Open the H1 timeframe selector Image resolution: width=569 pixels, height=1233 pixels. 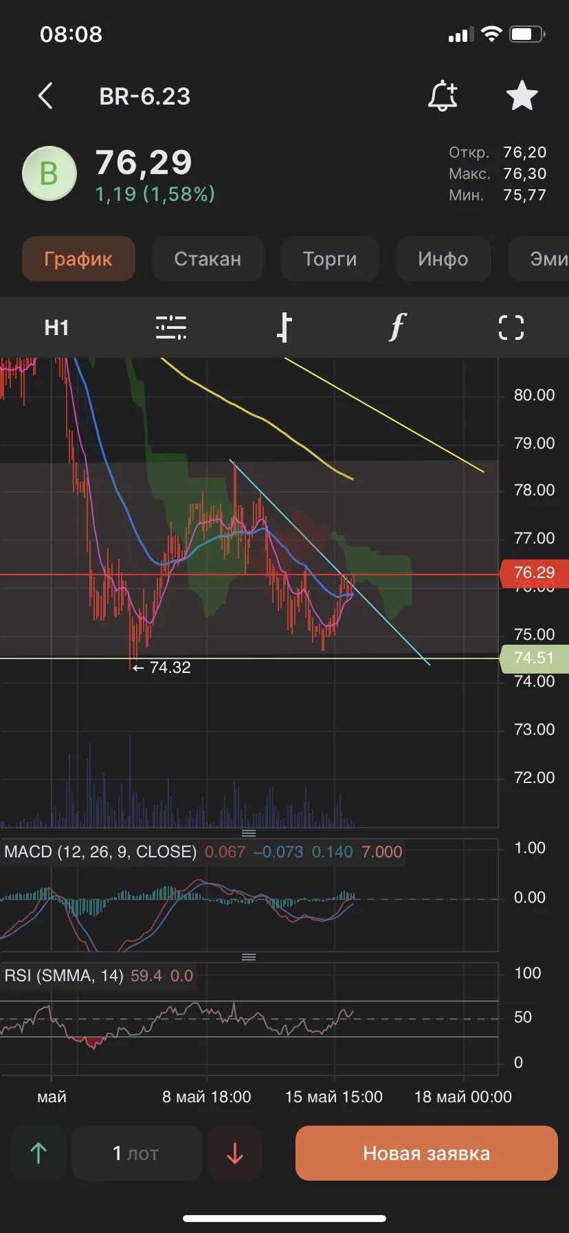[x=56, y=328]
